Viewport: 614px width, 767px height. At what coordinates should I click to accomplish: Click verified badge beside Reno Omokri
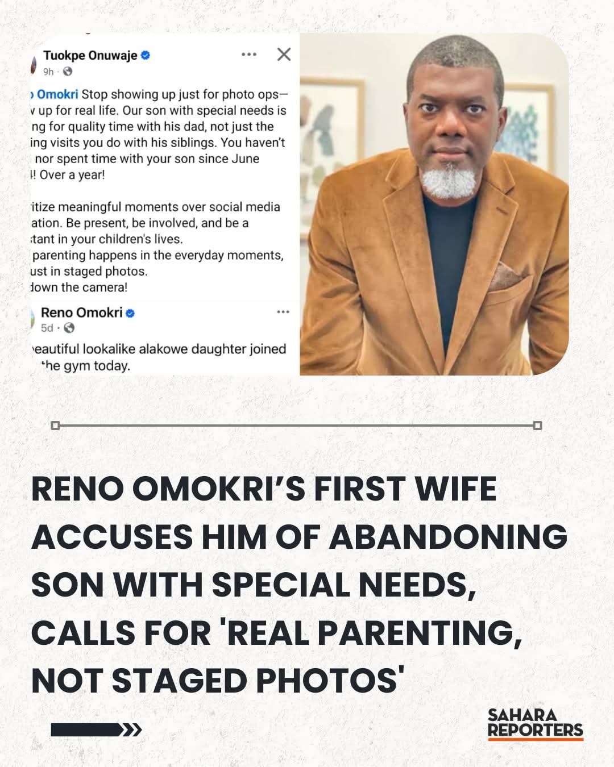point(130,313)
